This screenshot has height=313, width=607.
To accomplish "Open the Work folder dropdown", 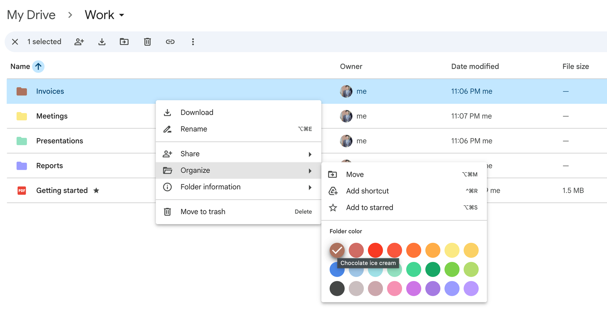I will click(121, 15).
